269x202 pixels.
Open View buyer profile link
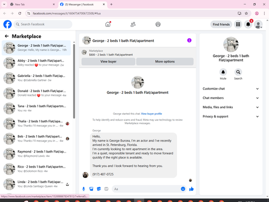click(151, 114)
